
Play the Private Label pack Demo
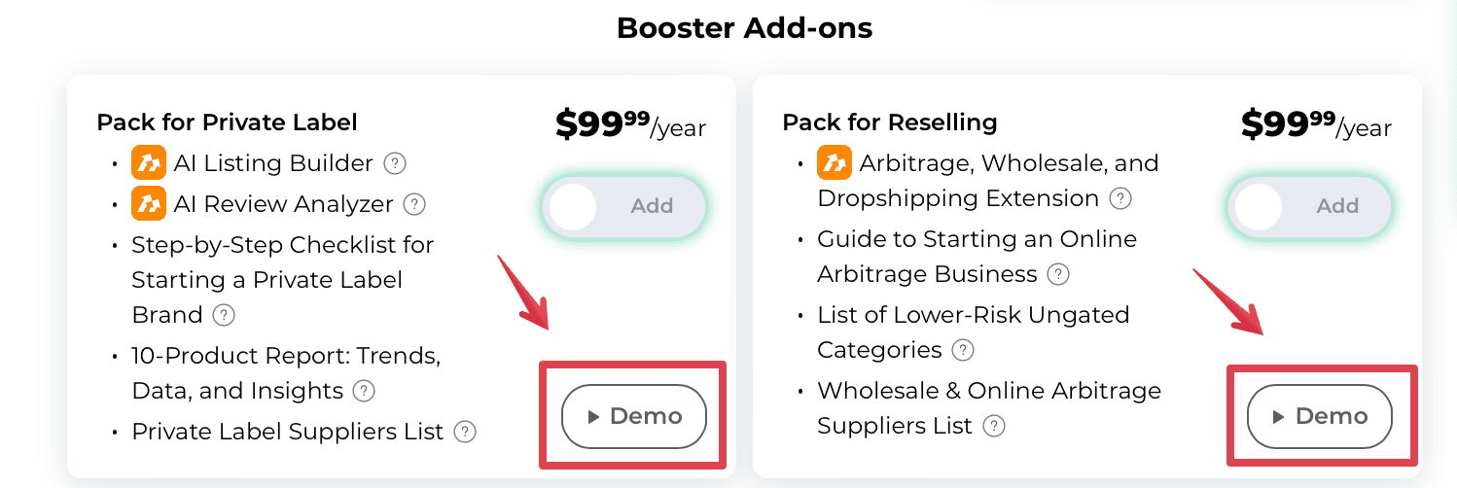point(634,417)
